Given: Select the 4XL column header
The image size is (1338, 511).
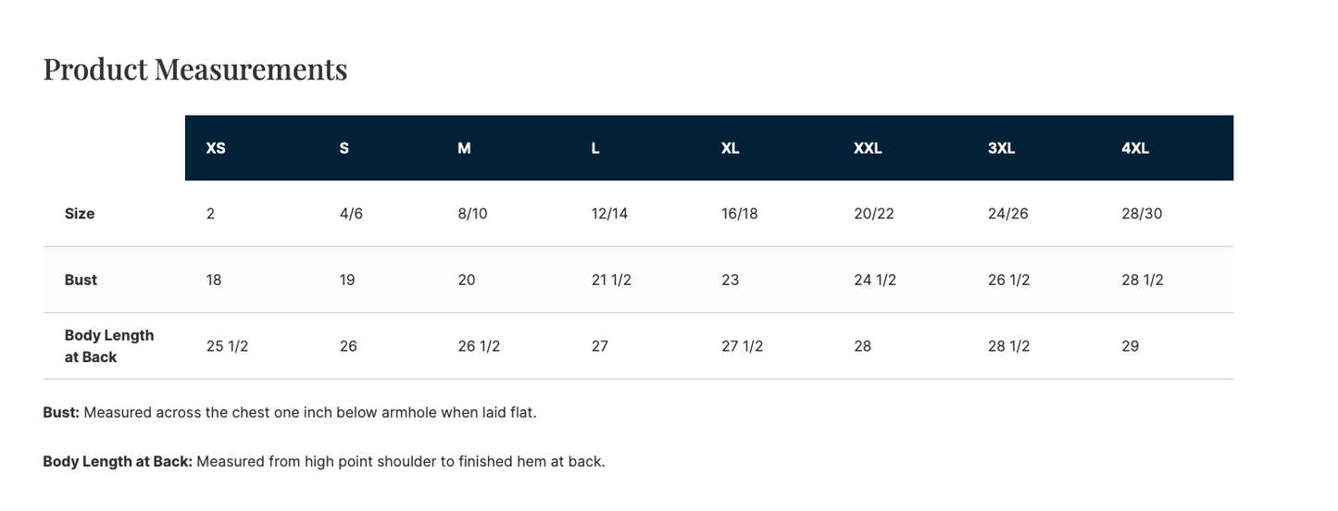Looking at the screenshot, I should [1135, 148].
